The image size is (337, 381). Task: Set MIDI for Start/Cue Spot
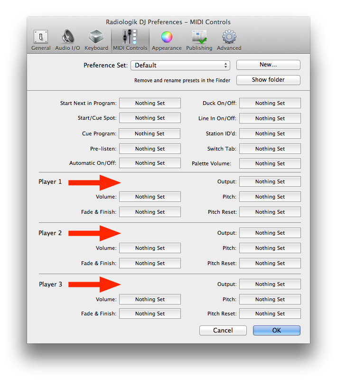click(150, 118)
